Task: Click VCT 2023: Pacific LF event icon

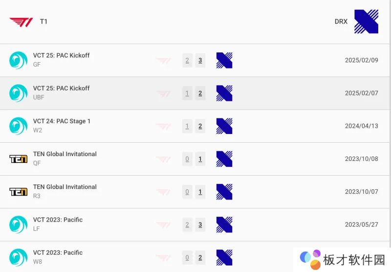Action: (19, 225)
